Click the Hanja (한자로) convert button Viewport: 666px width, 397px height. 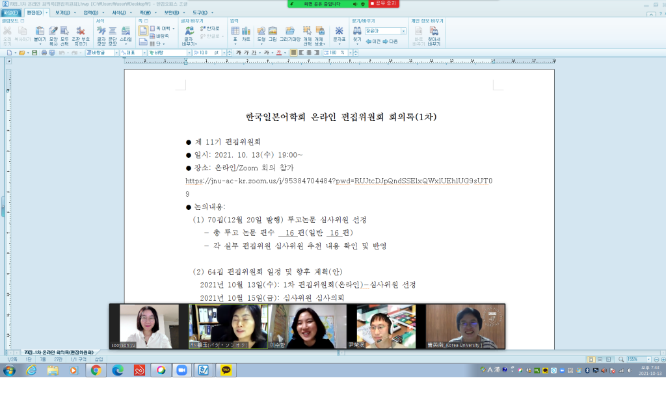point(210,29)
